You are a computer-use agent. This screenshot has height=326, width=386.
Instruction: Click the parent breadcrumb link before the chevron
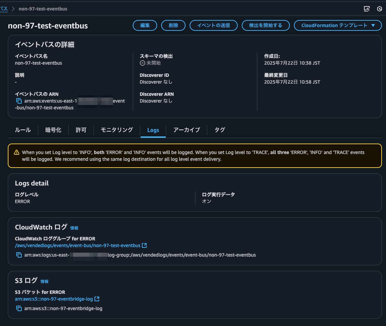click(x=4, y=9)
